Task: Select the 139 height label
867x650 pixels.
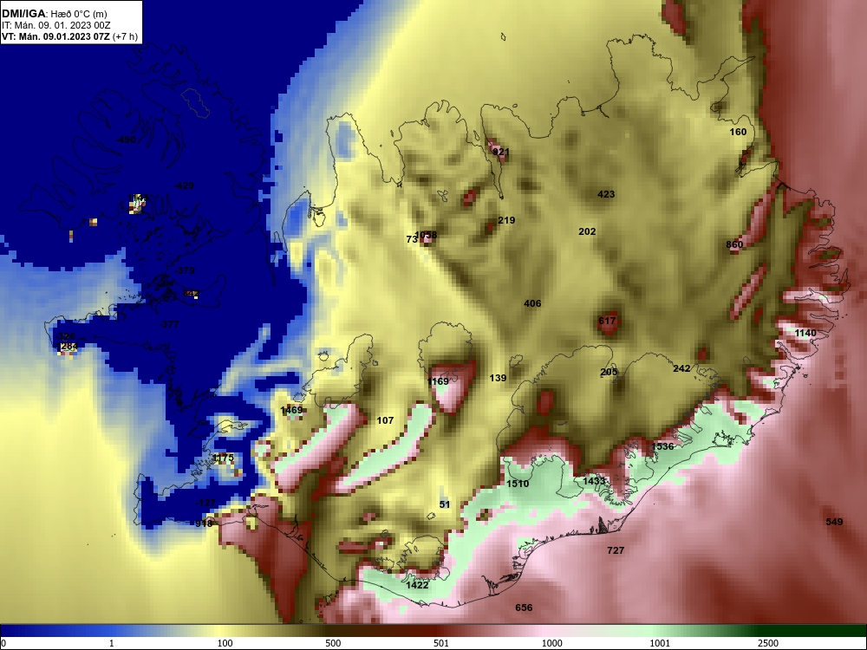Action: 498,378
